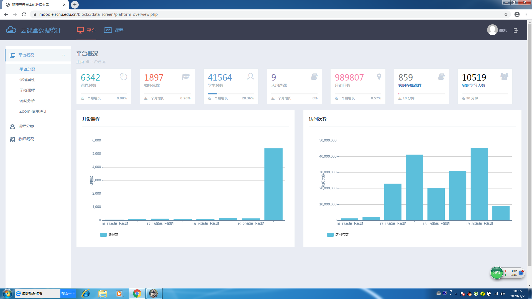Follow the 主页 breadcrumb link
The height and width of the screenshot is (299, 532).
[x=80, y=62]
